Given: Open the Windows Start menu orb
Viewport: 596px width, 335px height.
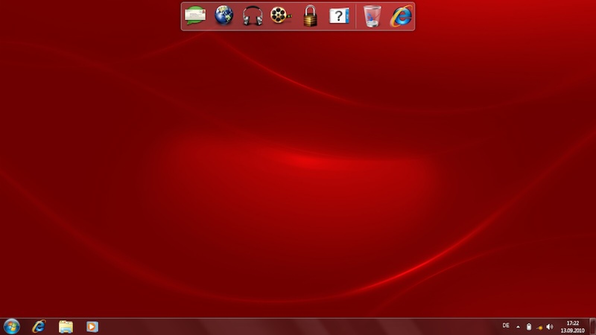Looking at the screenshot, I should point(11,327).
